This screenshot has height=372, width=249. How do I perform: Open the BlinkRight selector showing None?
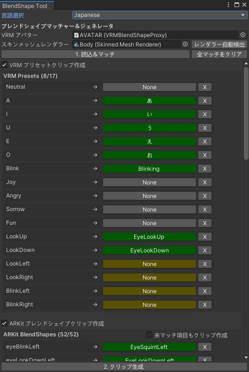coord(150,304)
